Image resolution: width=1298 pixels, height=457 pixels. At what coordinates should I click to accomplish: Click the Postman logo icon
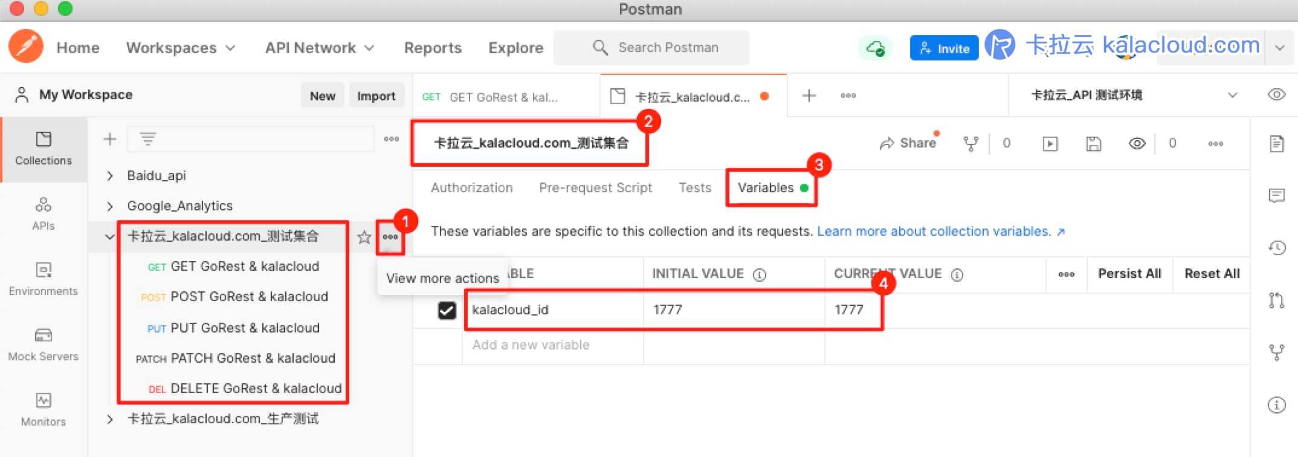point(26,47)
